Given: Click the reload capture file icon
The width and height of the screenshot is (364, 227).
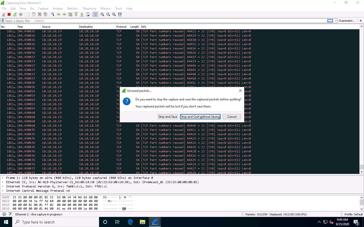Looking at the screenshot, I should pos(45,14).
